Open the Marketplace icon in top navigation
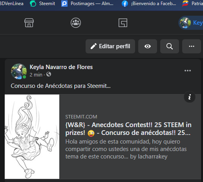The height and width of the screenshot is (182, 203). (x=29, y=23)
